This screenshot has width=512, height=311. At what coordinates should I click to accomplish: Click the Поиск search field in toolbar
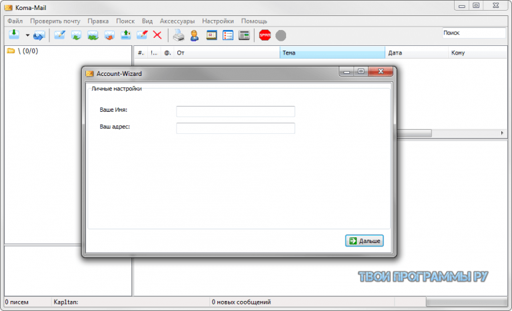[474, 33]
